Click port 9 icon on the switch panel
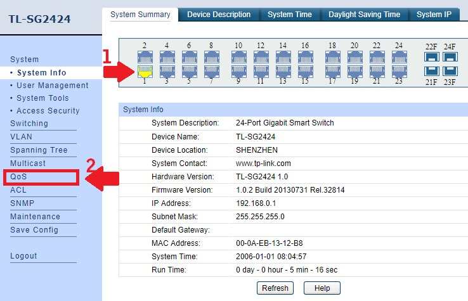Viewport: 468px width, 301px height. 239,72
